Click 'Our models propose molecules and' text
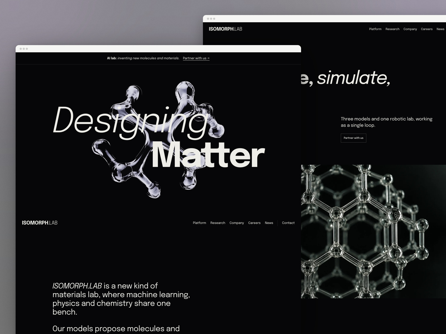Screen dimensions: 446x334 116,329
